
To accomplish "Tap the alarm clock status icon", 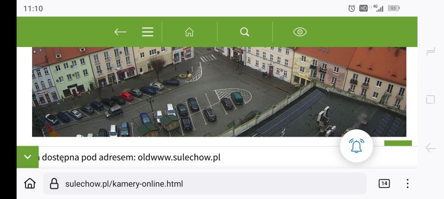I will 351,8.
